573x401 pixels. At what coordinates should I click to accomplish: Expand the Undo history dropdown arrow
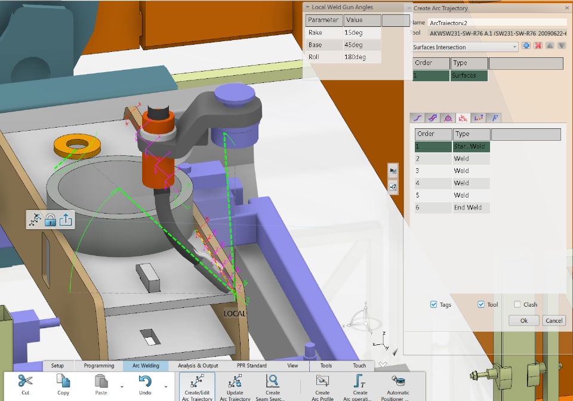[166, 387]
